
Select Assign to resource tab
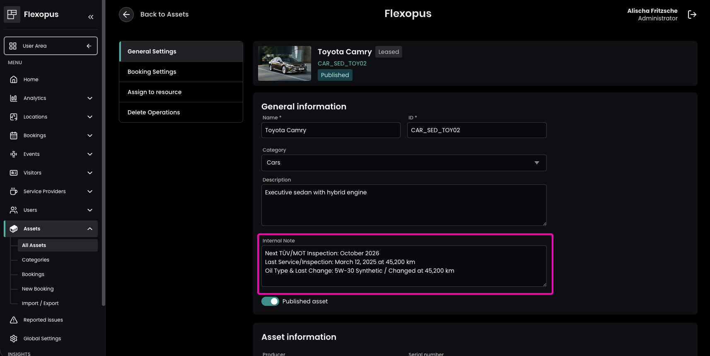[181, 92]
